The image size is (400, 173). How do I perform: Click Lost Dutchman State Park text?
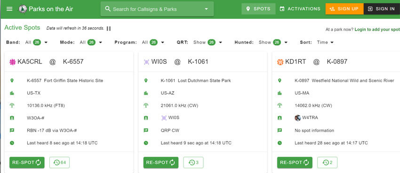[204, 80]
